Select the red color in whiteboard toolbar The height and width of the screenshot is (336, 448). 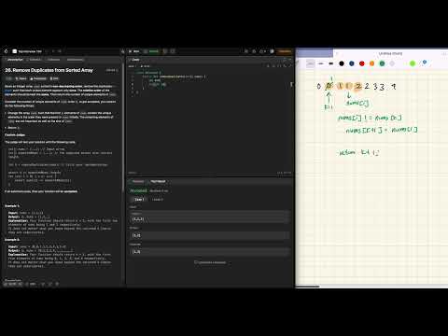[361, 63]
